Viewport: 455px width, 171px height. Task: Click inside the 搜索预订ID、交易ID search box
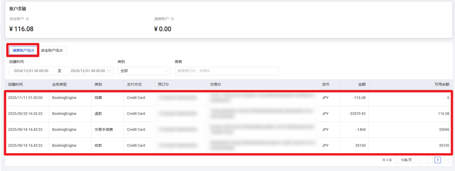coord(226,71)
